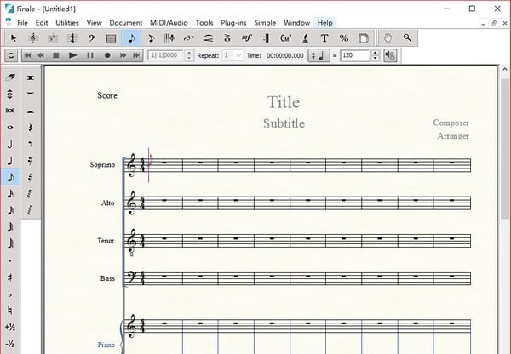
Task: Toggle the quarter note duration
Action: 10,161
